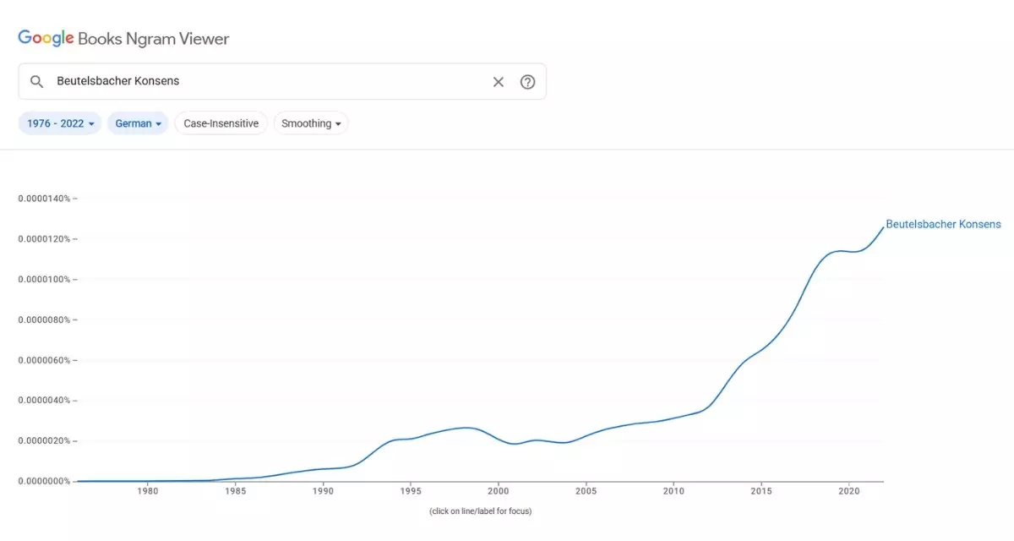Screen dimensions: 1014x541
Task: Expand the chevron beside "1976 - 2022"
Action: click(92, 123)
